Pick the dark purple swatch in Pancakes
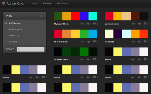The image size is (151, 94). point(118,34)
